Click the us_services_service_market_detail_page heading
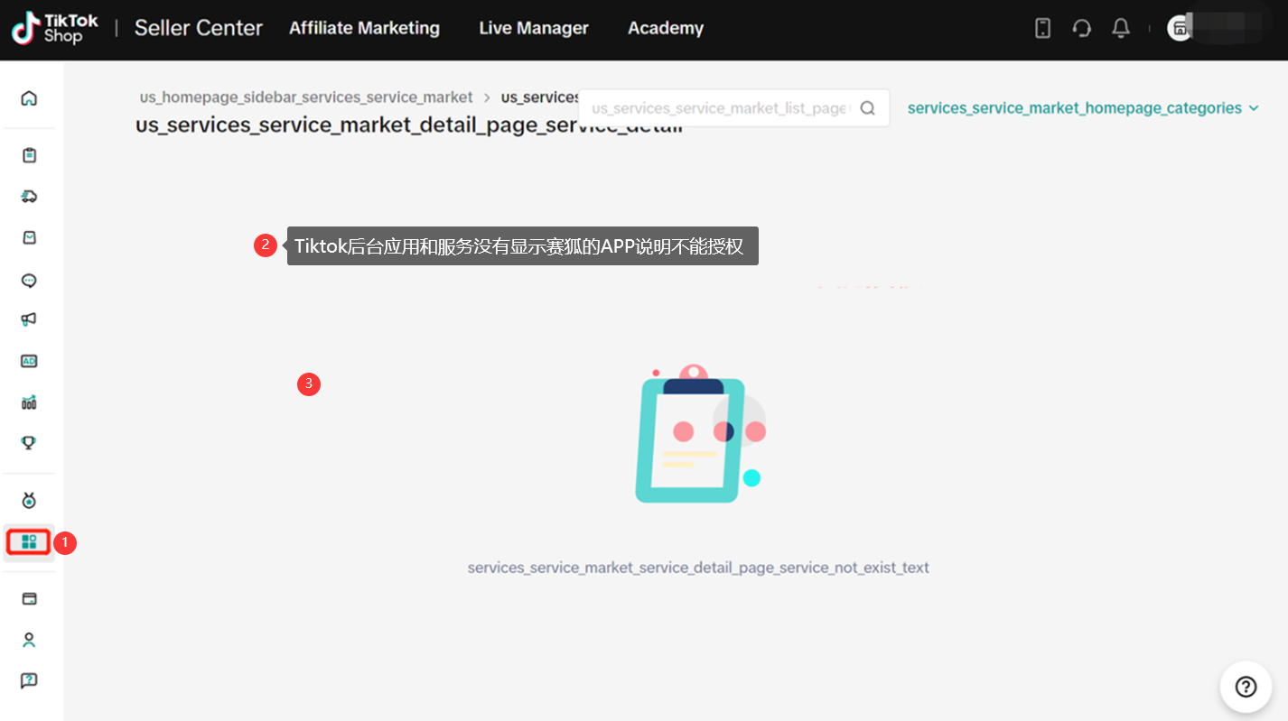The image size is (1288, 721). 409,125
